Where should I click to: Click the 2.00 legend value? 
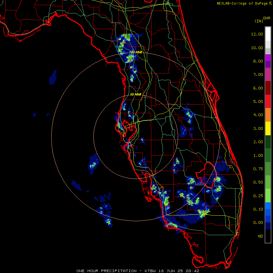(x=258, y=142)
